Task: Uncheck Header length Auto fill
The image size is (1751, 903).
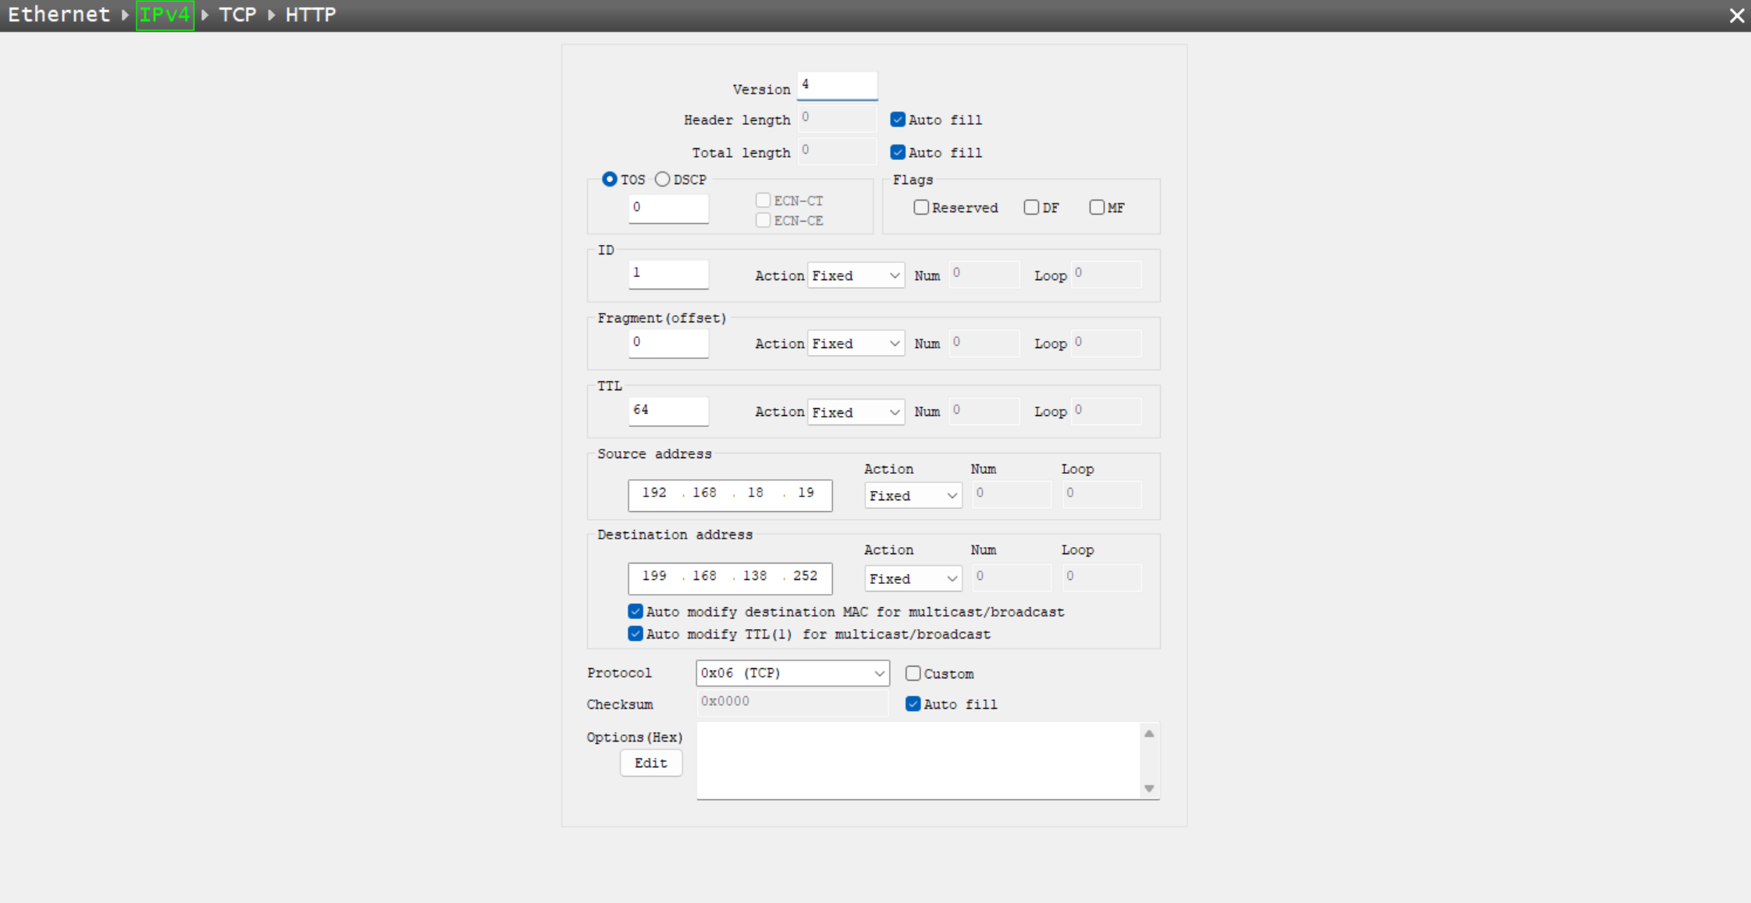Action: (898, 119)
